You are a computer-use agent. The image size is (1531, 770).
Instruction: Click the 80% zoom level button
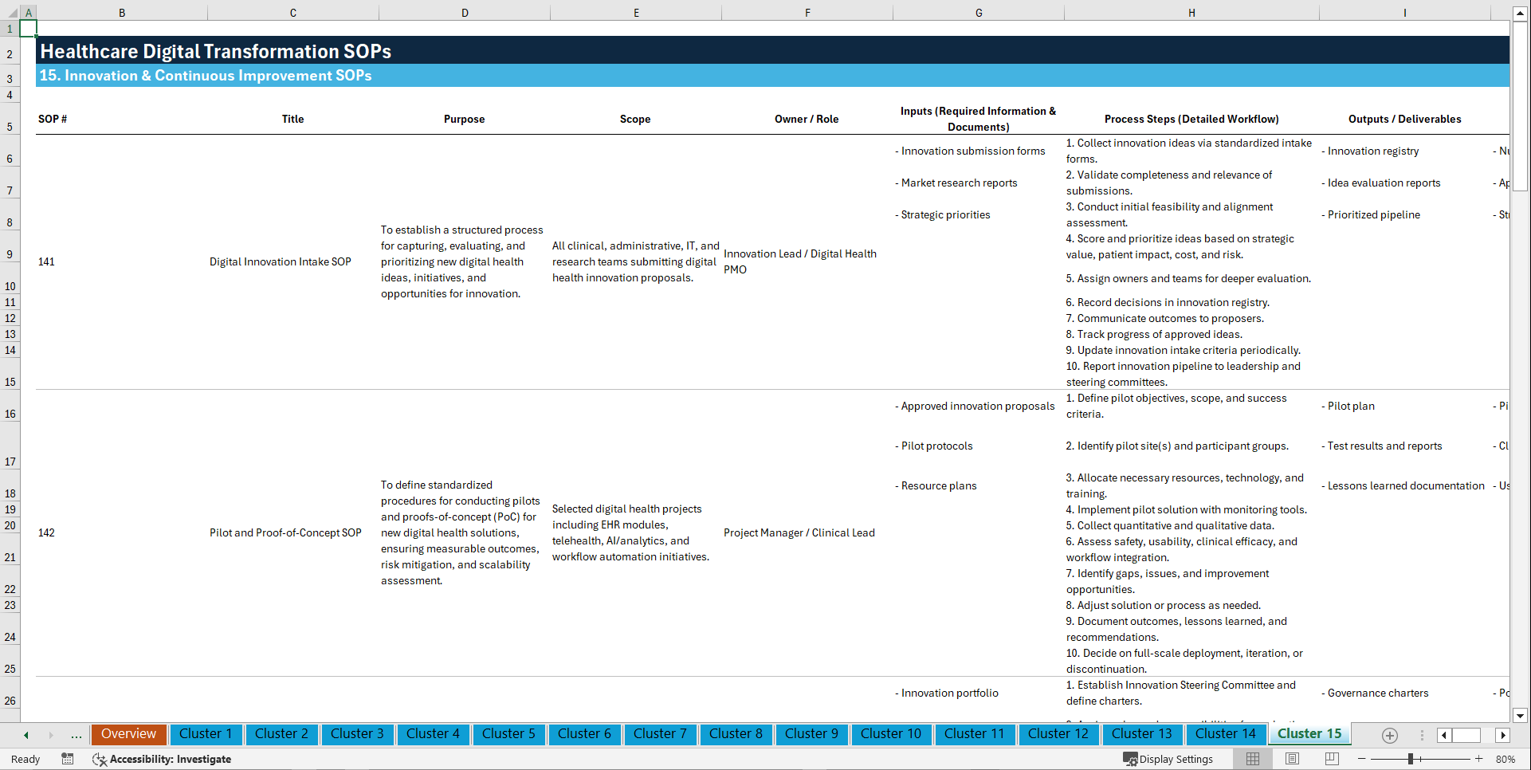point(1506,759)
